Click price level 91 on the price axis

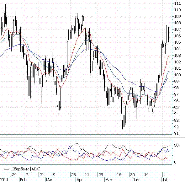click(x=176, y=133)
